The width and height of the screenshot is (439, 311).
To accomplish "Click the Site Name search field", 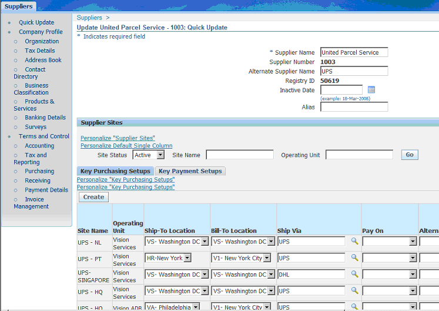I will click(x=240, y=155).
